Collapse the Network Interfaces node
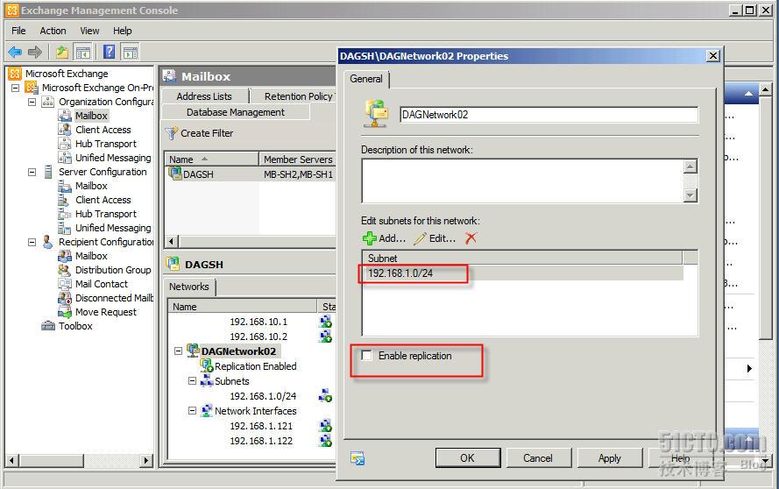779x489 pixels. (x=192, y=410)
